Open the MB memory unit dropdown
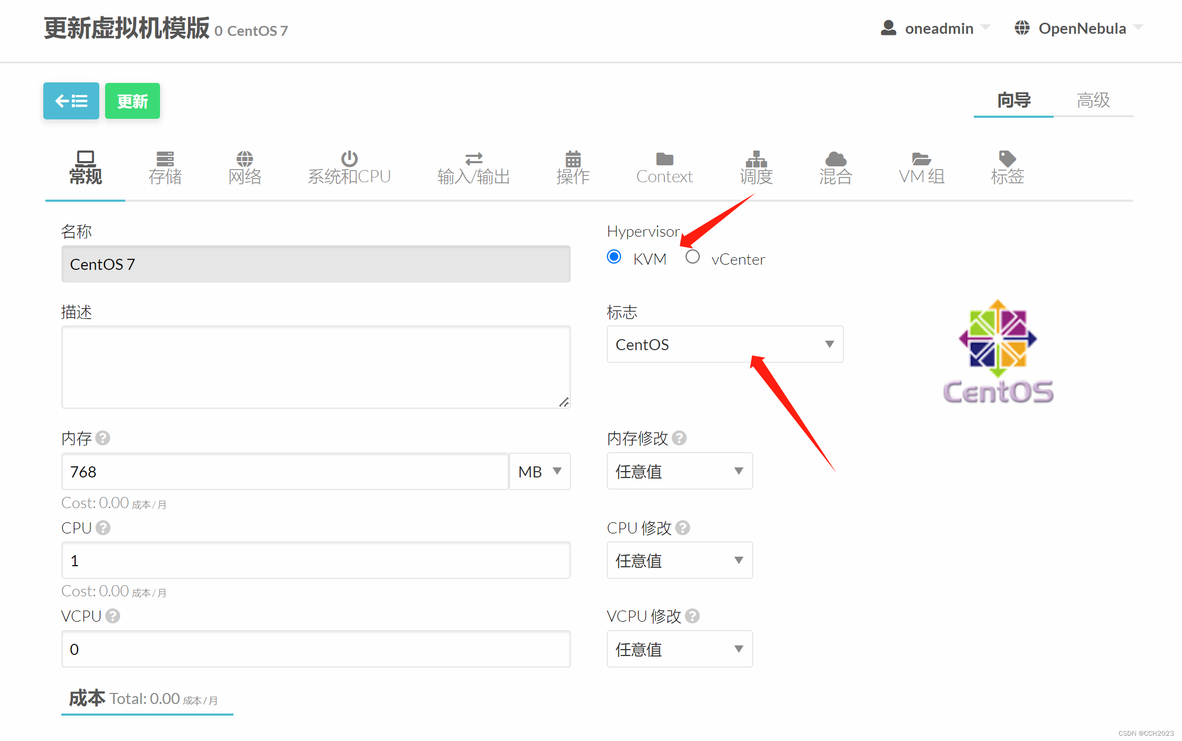This screenshot has width=1182, height=741. click(x=539, y=471)
